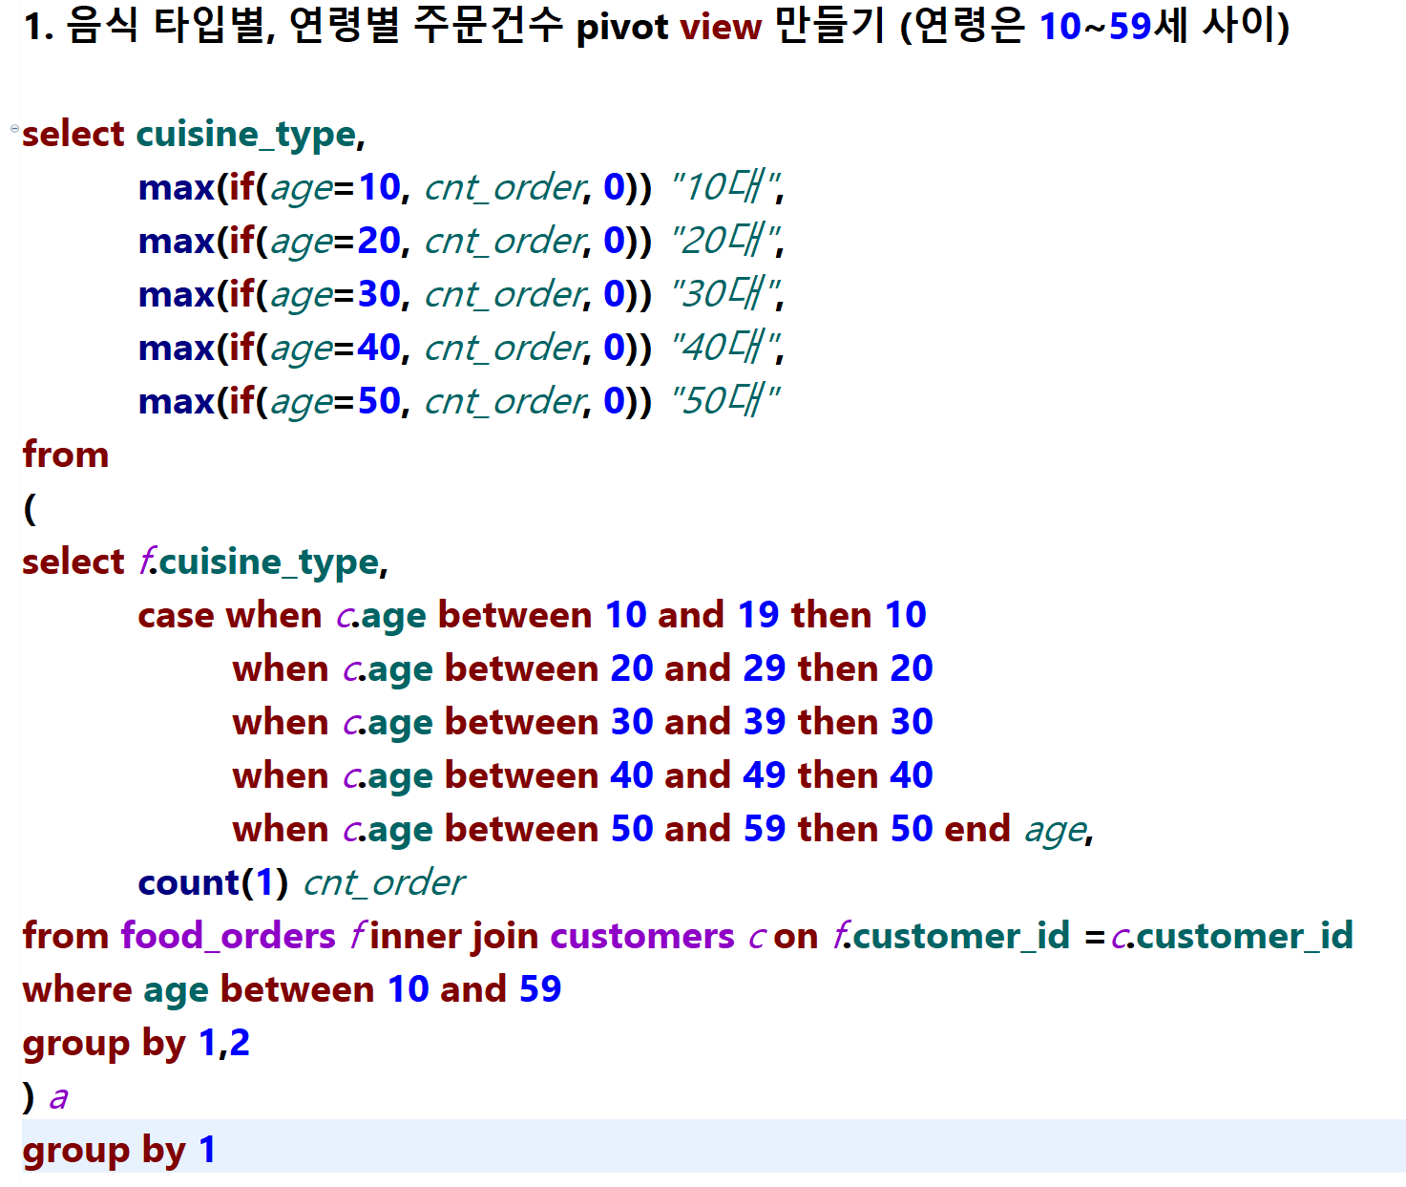
Task: Collapse the fold marker beside first select
Action: point(14,128)
